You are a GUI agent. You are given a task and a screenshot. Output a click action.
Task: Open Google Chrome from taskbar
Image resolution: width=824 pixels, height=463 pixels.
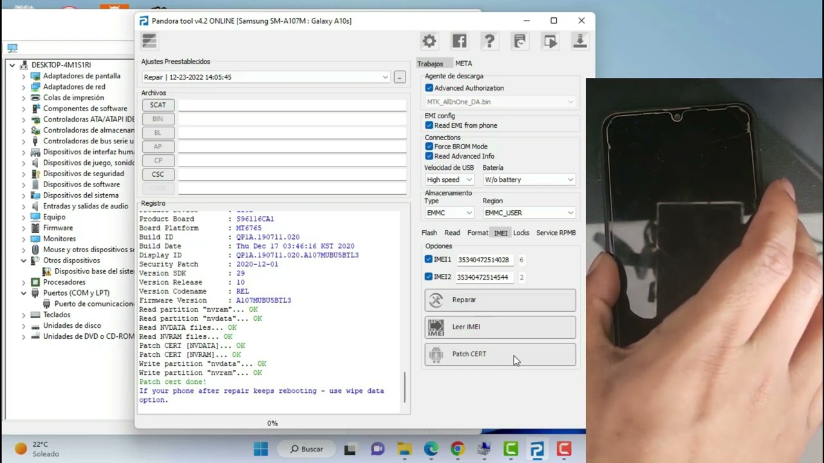click(x=457, y=449)
